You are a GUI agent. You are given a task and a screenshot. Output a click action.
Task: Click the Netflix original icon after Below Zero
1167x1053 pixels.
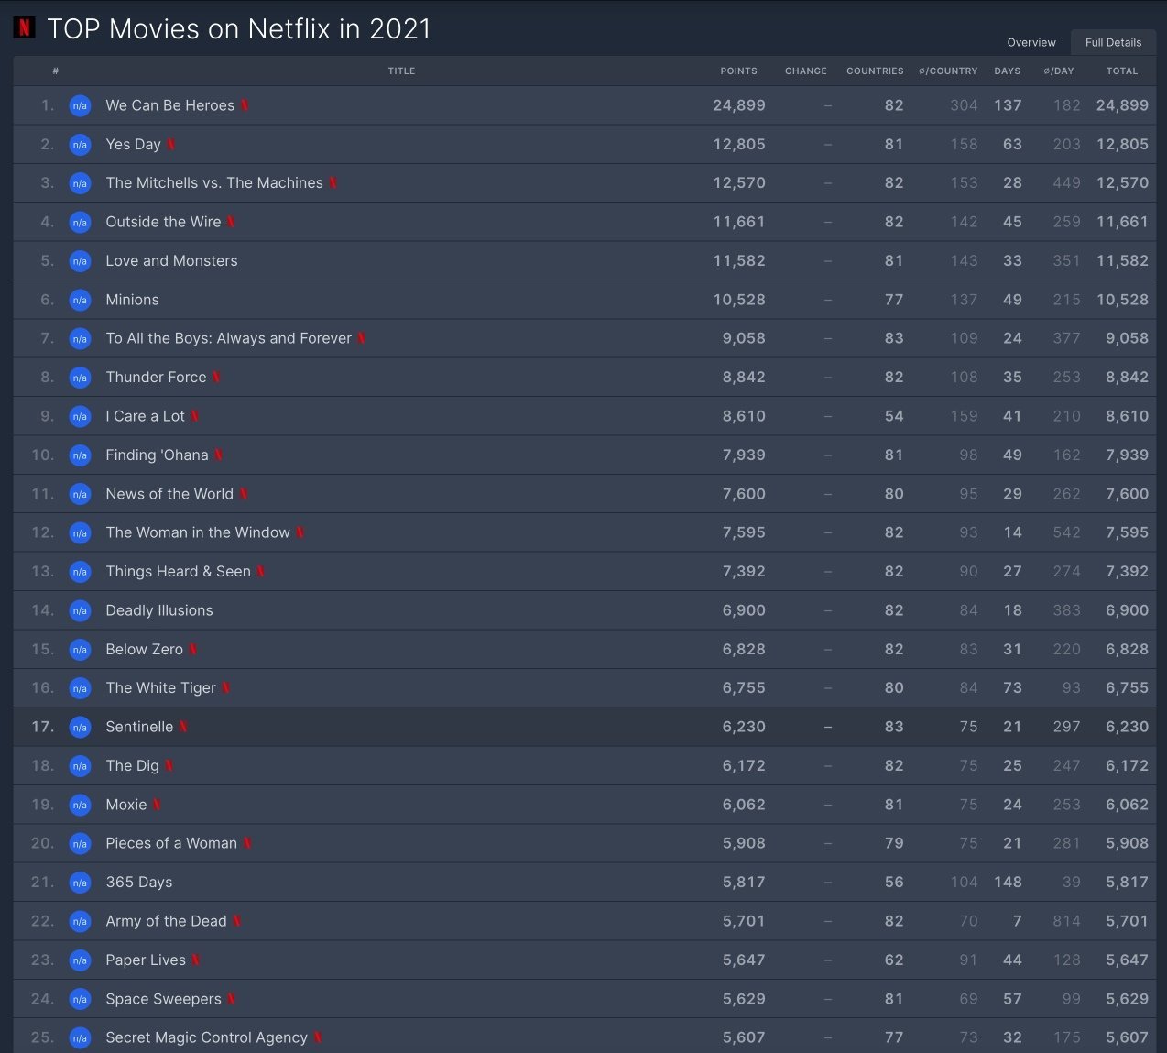193,649
